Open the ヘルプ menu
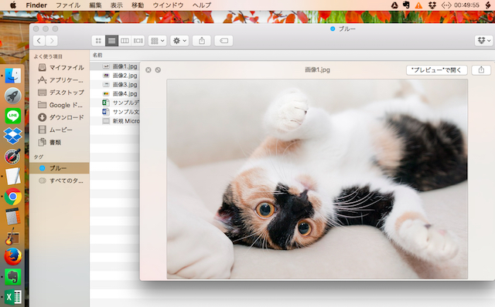The width and height of the screenshot is (495, 307). coord(202,5)
